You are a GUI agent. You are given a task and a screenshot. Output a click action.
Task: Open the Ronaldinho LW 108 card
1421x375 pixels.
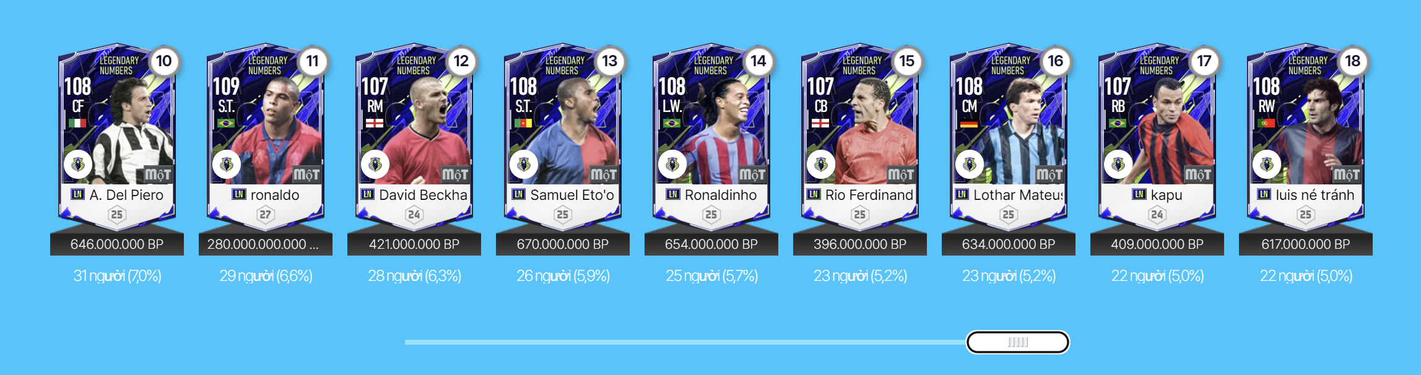pos(711,137)
